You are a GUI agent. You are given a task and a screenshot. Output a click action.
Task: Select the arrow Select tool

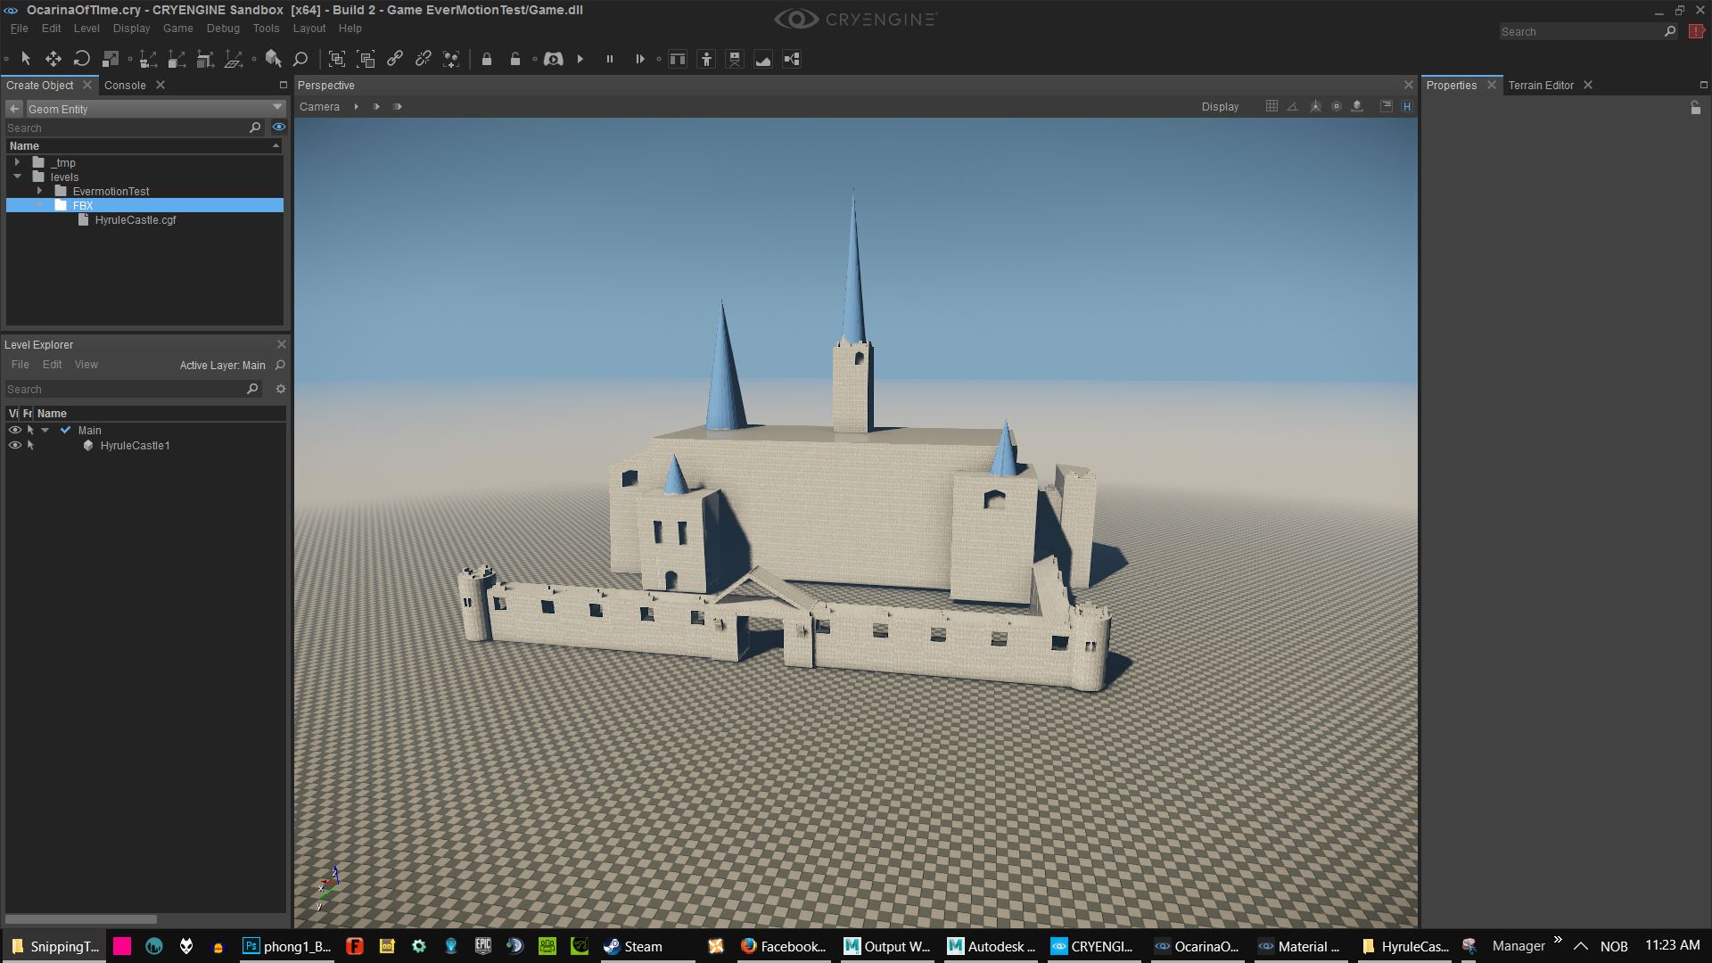pyautogui.click(x=25, y=59)
